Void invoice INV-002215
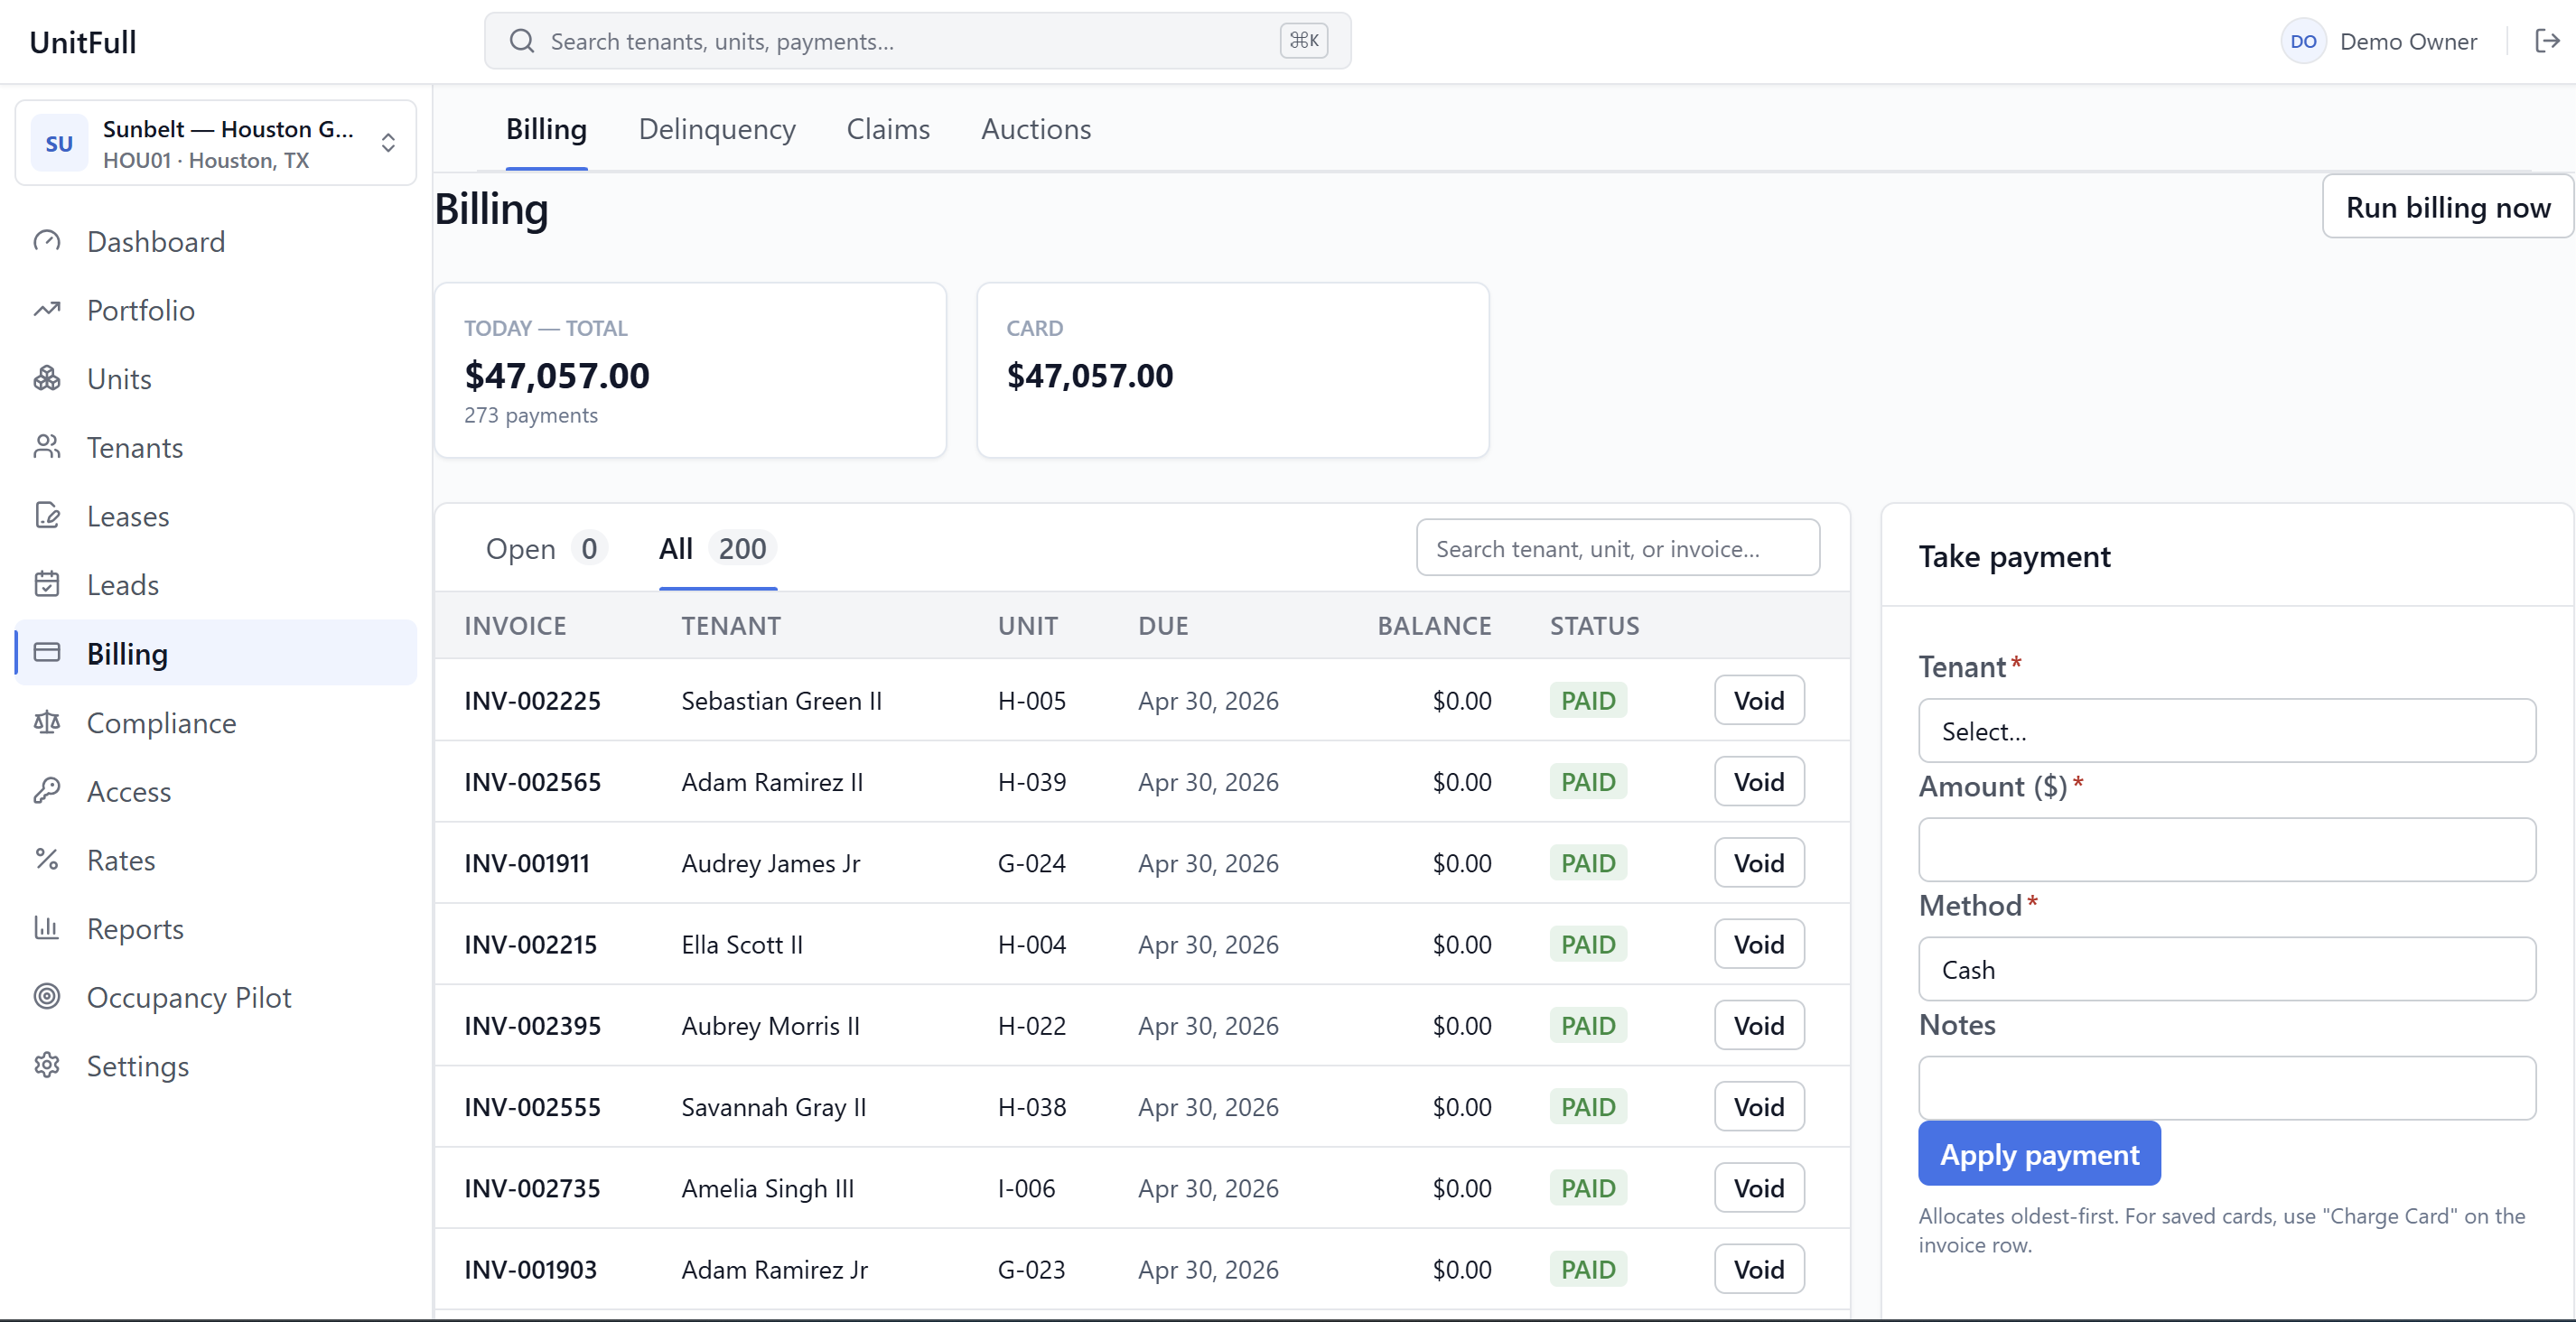Image resolution: width=2576 pixels, height=1322 pixels. click(1759, 944)
